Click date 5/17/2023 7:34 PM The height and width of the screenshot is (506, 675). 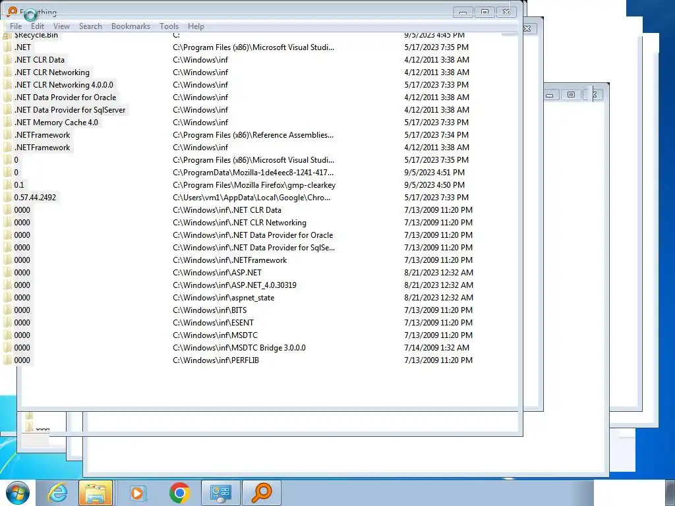[x=436, y=135]
